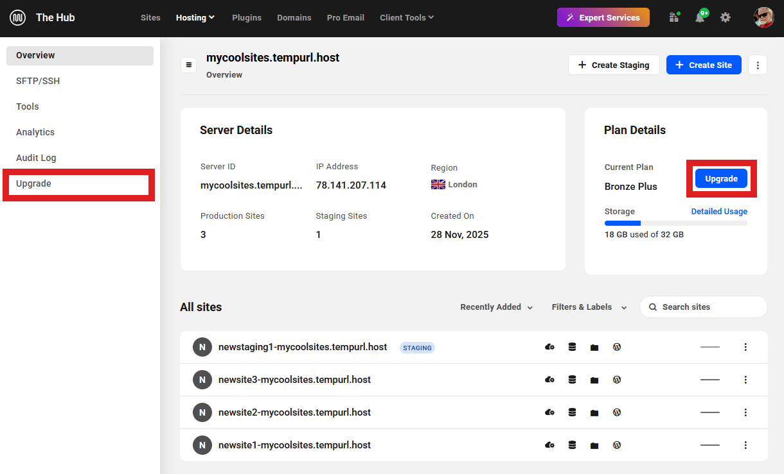Open the gift what's new icon
This screenshot has width=784, height=474.
point(673,17)
